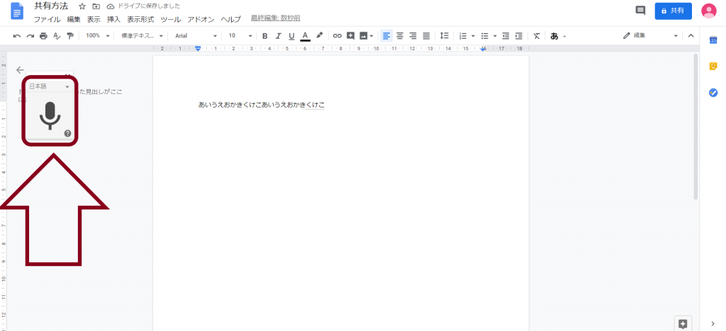This screenshot has height=331, width=726.
Task: Open the 100% zoom dropdown
Action: (98, 35)
